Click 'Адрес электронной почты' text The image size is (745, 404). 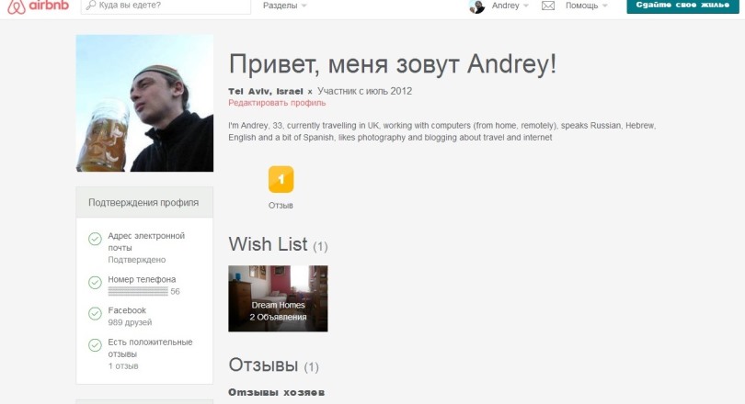tap(146, 241)
